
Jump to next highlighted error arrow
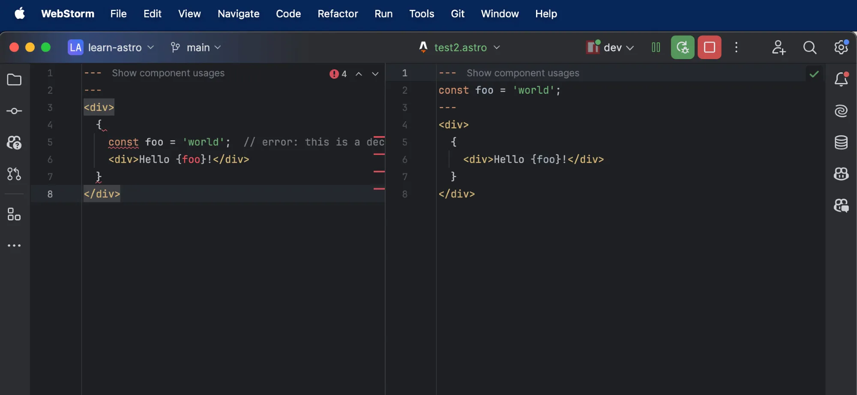375,74
